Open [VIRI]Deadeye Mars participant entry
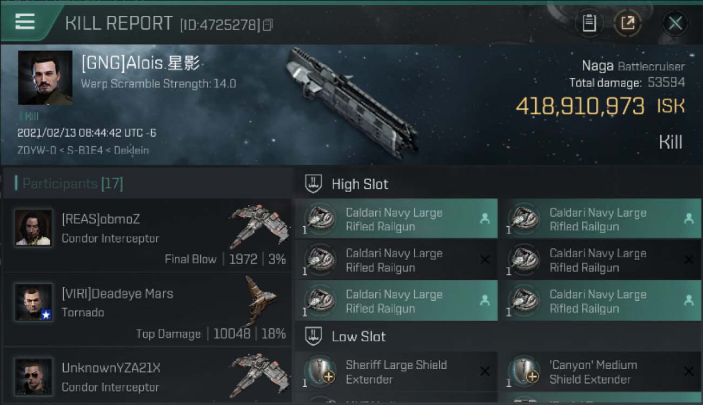The height and width of the screenshot is (405, 703). click(x=147, y=309)
